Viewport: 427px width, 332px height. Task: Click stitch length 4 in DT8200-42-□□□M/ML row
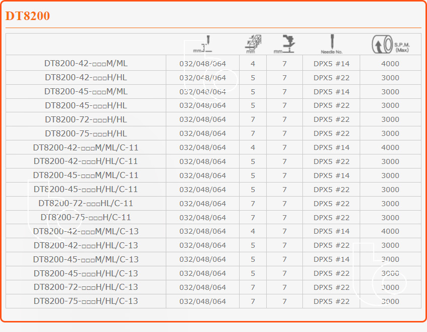[253, 64]
